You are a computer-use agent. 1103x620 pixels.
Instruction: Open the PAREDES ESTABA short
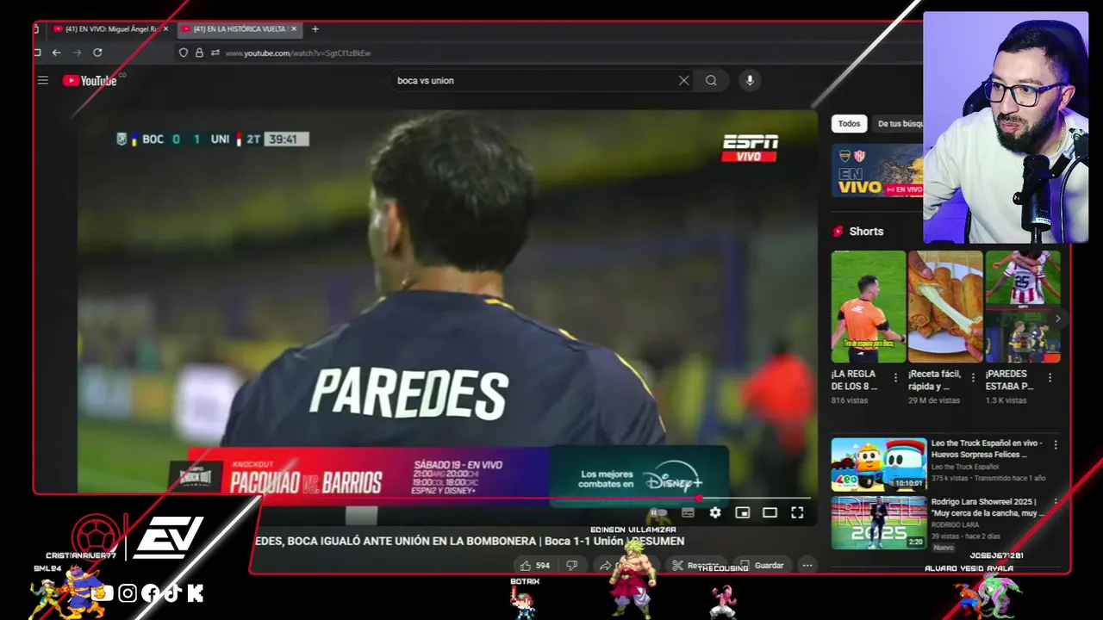1023,307
